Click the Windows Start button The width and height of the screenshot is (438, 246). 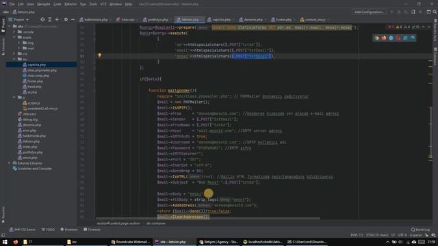pos(5,242)
